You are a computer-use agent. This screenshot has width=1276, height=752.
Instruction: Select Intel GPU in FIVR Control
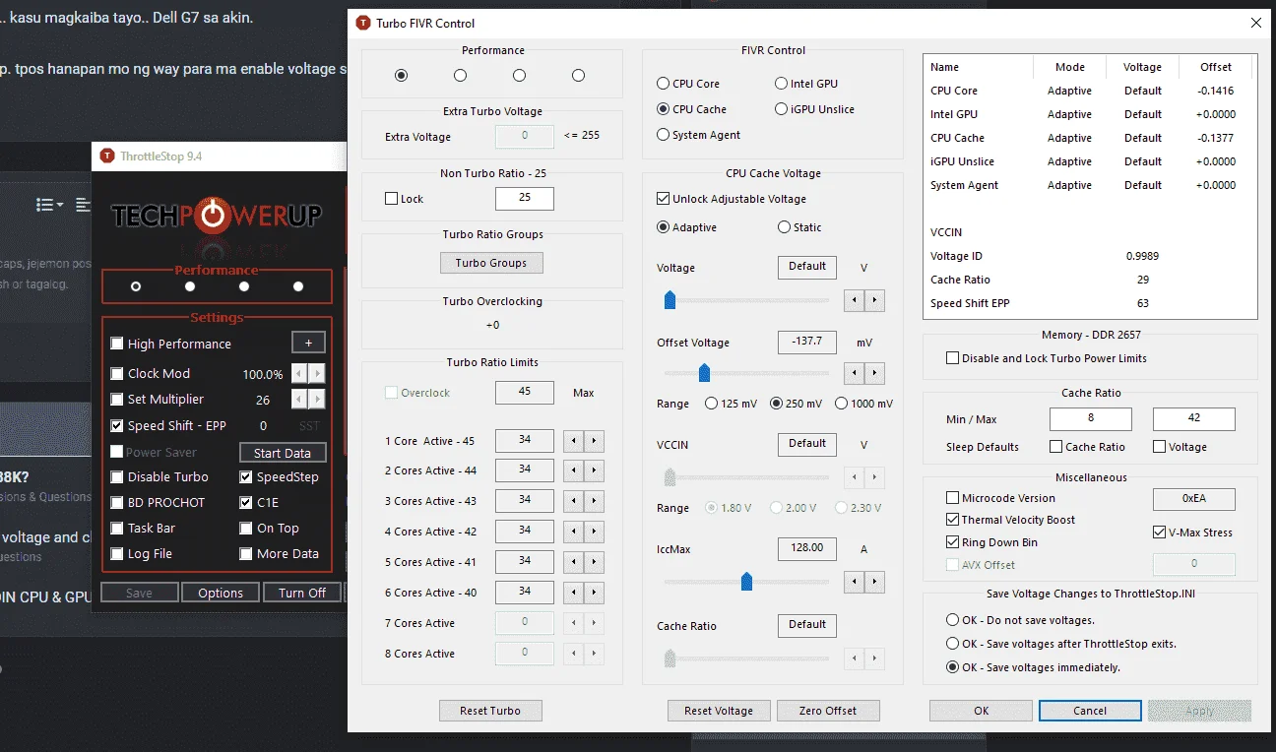(782, 84)
